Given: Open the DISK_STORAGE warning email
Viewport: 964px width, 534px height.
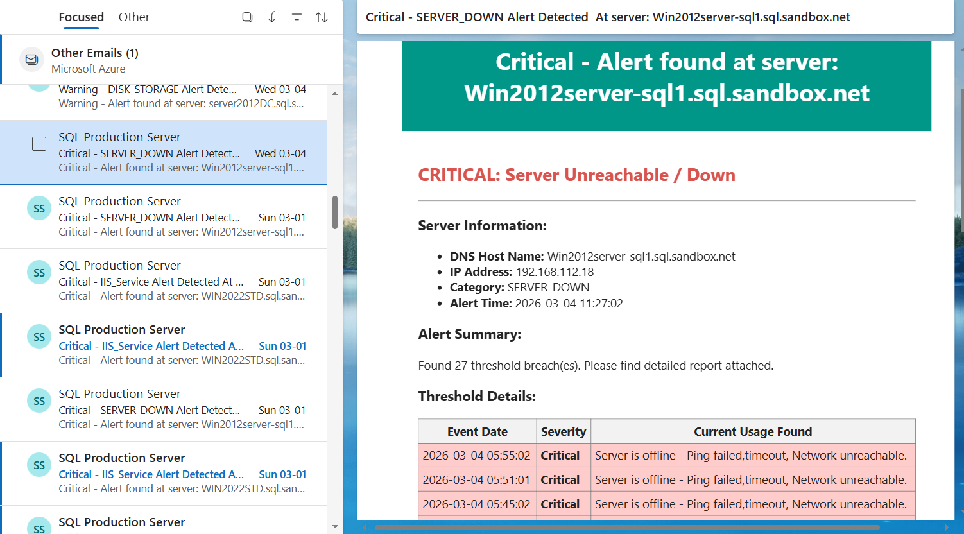Looking at the screenshot, I should (x=182, y=96).
